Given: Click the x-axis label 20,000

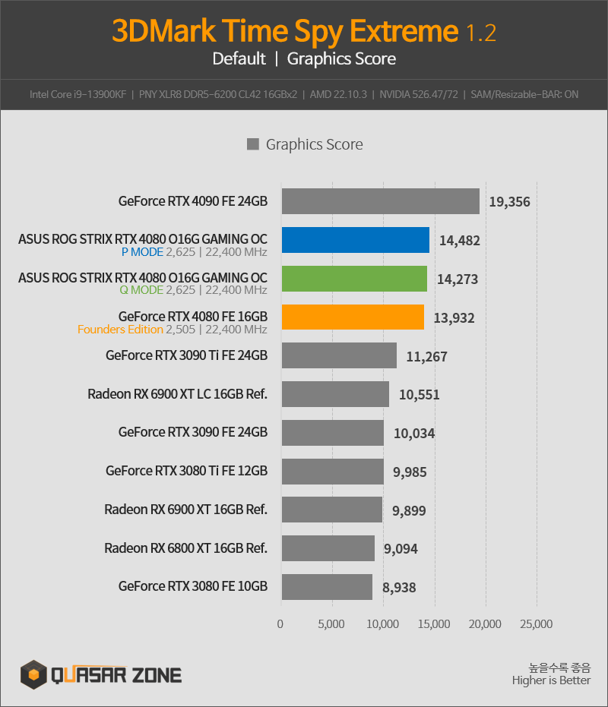Looking at the screenshot, I should (485, 624).
